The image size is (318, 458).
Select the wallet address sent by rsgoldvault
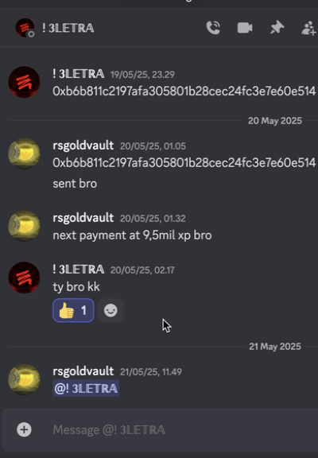[x=184, y=163]
